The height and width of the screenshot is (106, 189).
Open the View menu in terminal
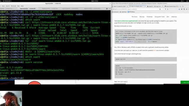[3, 6]
